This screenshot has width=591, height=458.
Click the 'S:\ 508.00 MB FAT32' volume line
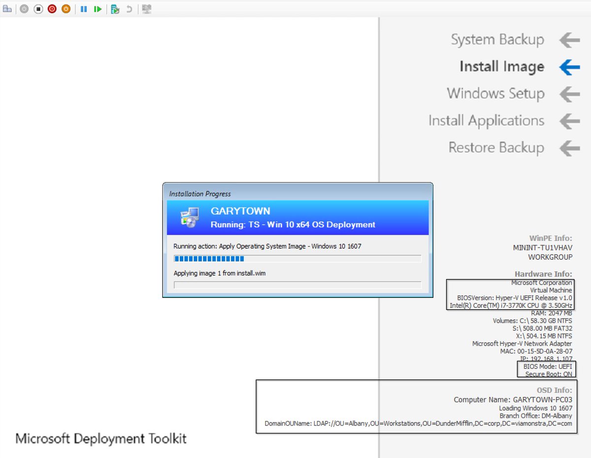[543, 328]
